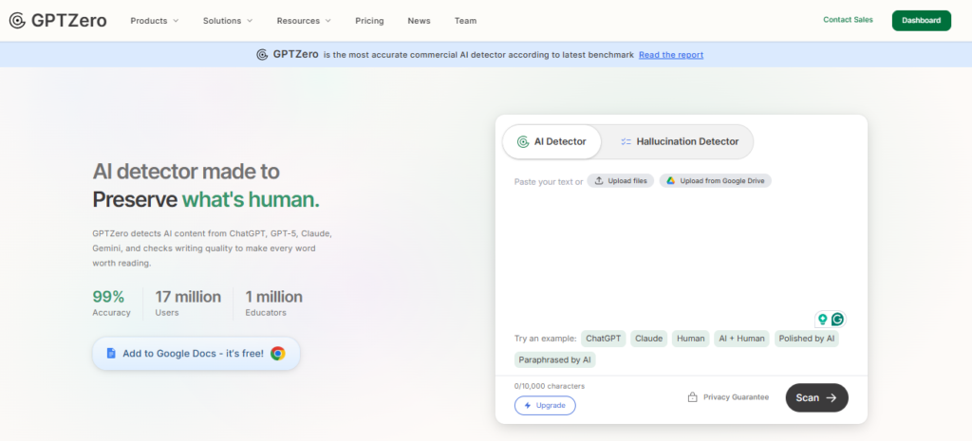
Task: Open the News page
Action: pyautogui.click(x=419, y=21)
